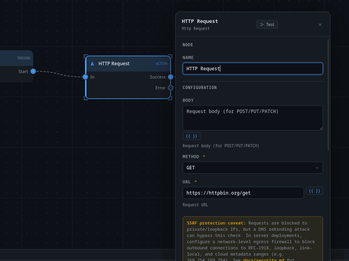Click the 'Http Request' subtitle in panel header
This screenshot has width=349, height=261.
click(x=196, y=28)
